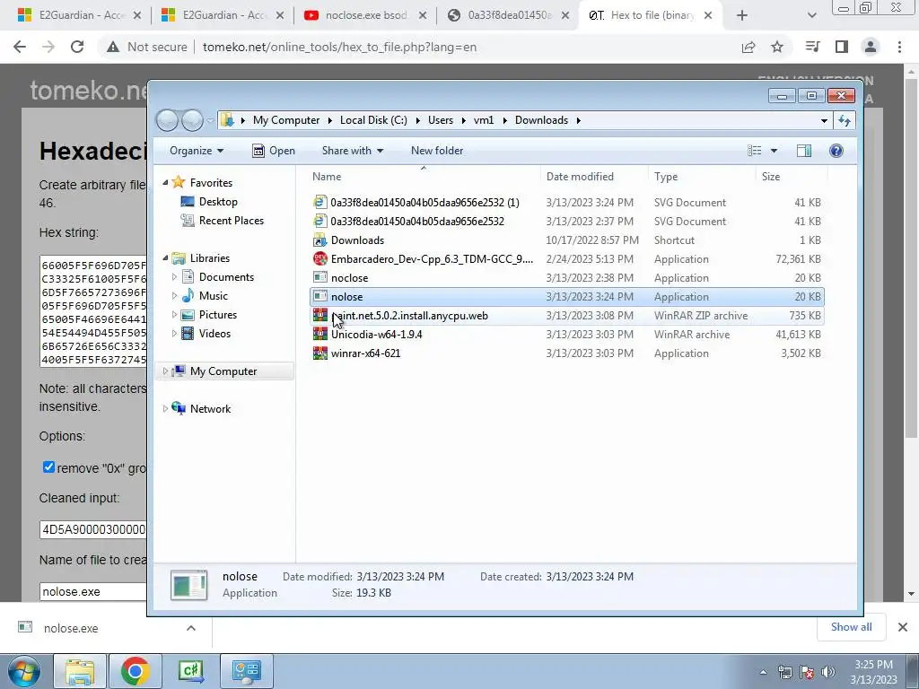This screenshot has width=919, height=689.
Task: Toggle the remove "0x" checkbox
Action: pos(48,467)
